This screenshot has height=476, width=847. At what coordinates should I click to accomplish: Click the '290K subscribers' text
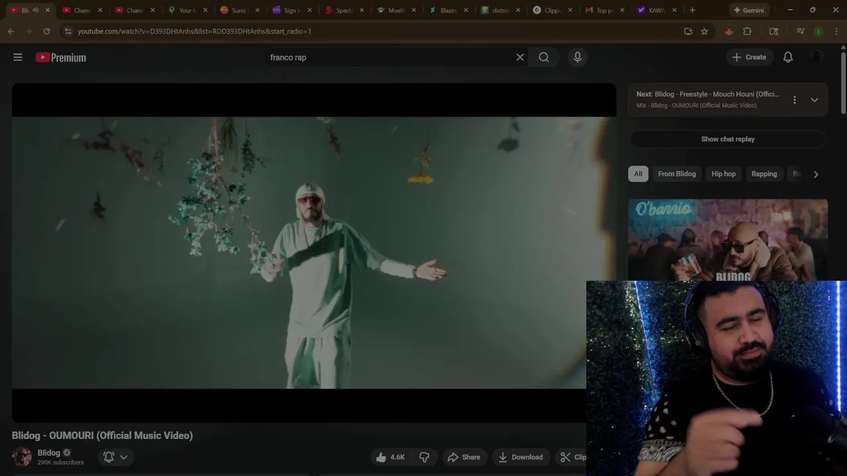pyautogui.click(x=61, y=463)
